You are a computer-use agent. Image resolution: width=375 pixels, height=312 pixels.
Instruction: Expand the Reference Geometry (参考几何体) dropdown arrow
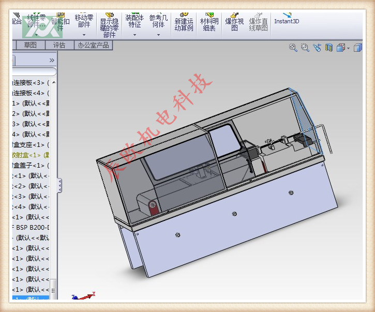[x=159, y=35]
